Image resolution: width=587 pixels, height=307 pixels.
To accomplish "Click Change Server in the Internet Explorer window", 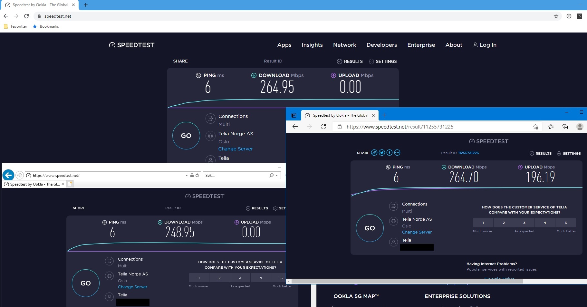I will click(x=132, y=287).
